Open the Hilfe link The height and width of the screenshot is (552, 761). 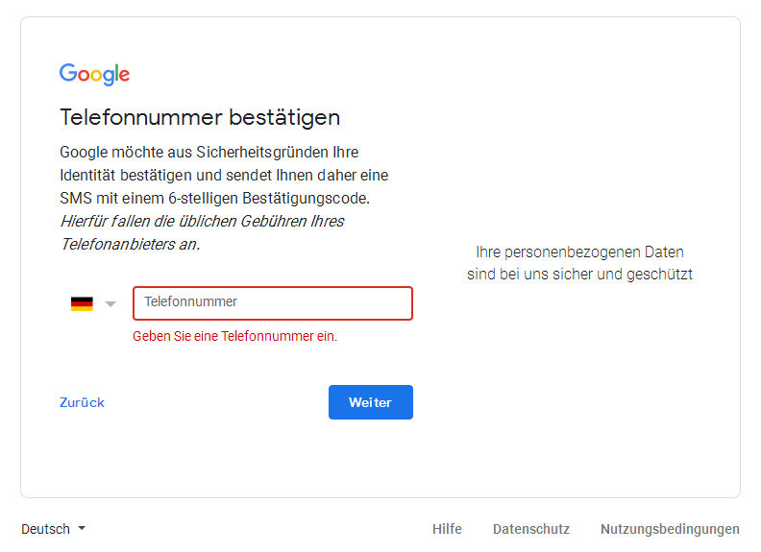(x=447, y=529)
